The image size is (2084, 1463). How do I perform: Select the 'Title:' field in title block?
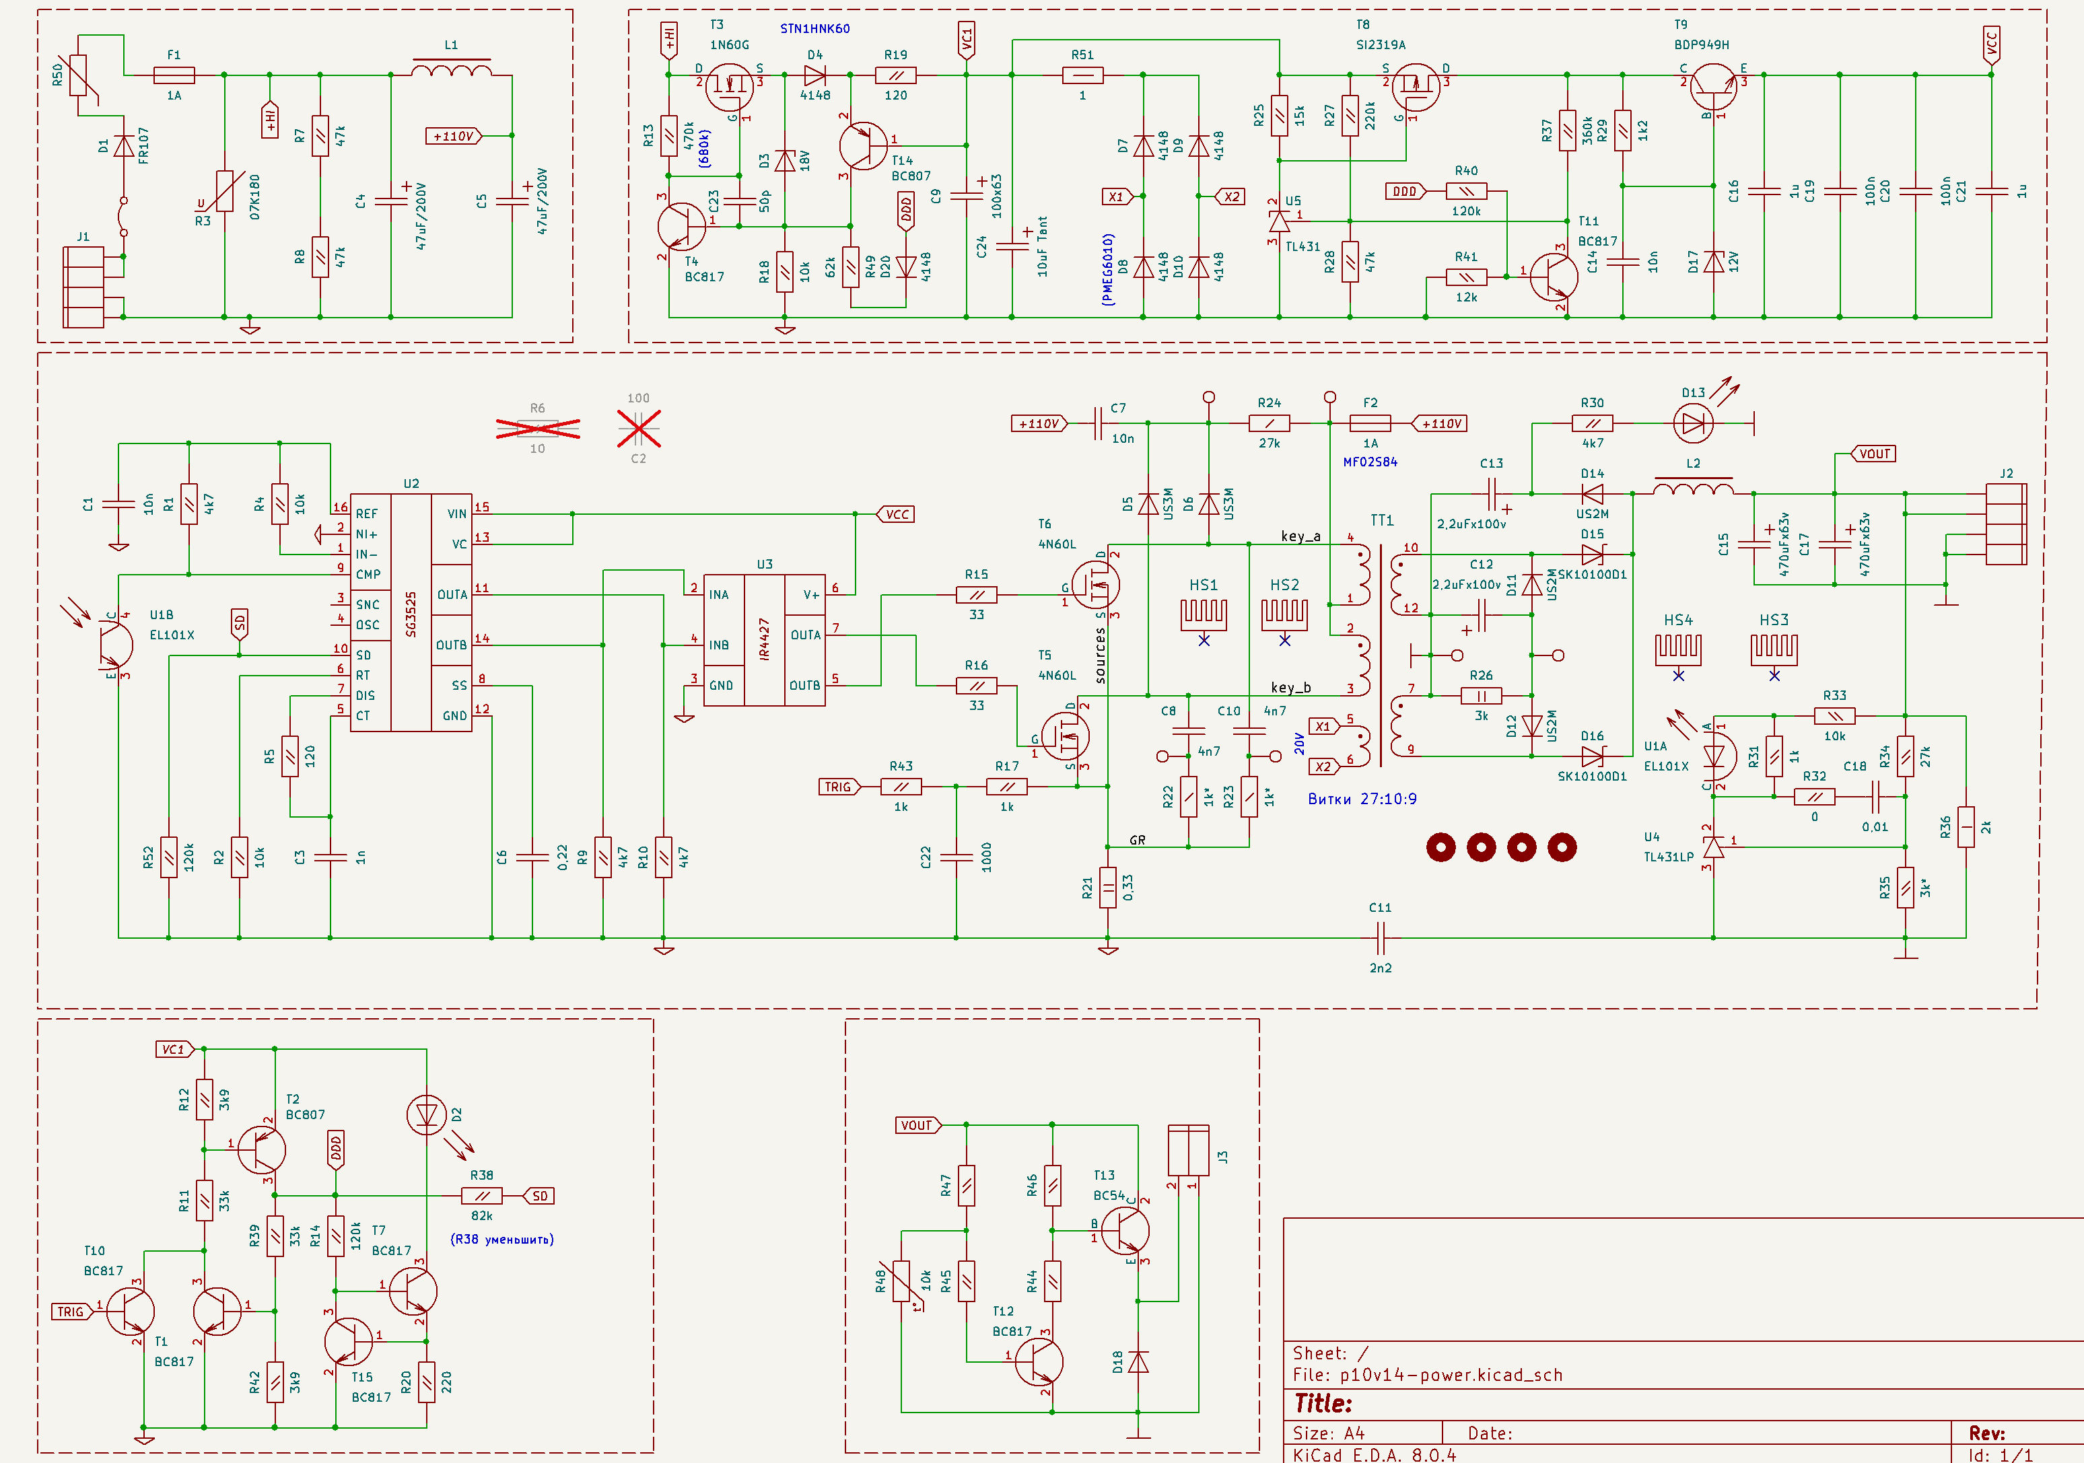pos(1323,1403)
